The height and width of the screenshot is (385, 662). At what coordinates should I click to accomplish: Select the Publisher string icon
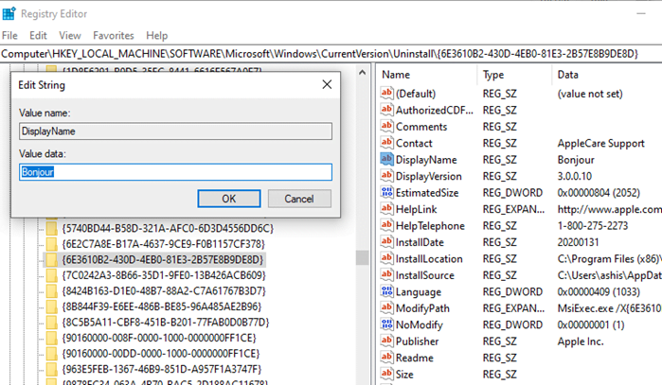tap(386, 341)
